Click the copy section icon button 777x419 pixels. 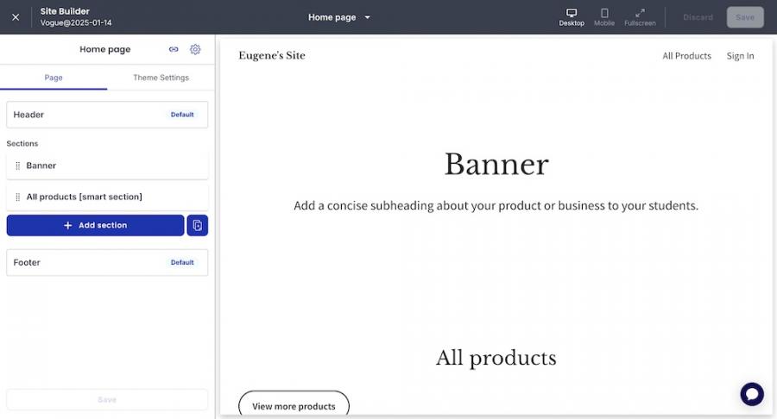point(198,225)
